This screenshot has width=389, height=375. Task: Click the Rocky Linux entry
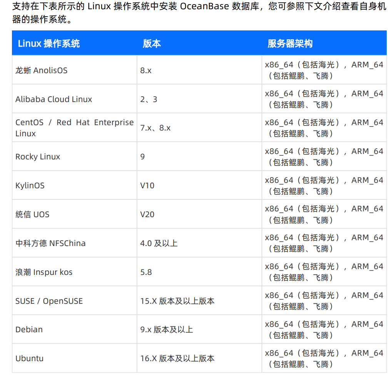[37, 157]
